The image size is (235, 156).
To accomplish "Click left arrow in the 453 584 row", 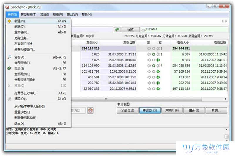I will [x=149, y=77].
